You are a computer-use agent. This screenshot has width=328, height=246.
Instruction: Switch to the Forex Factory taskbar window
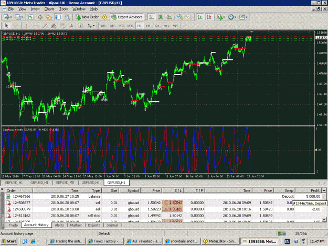tap(105, 241)
